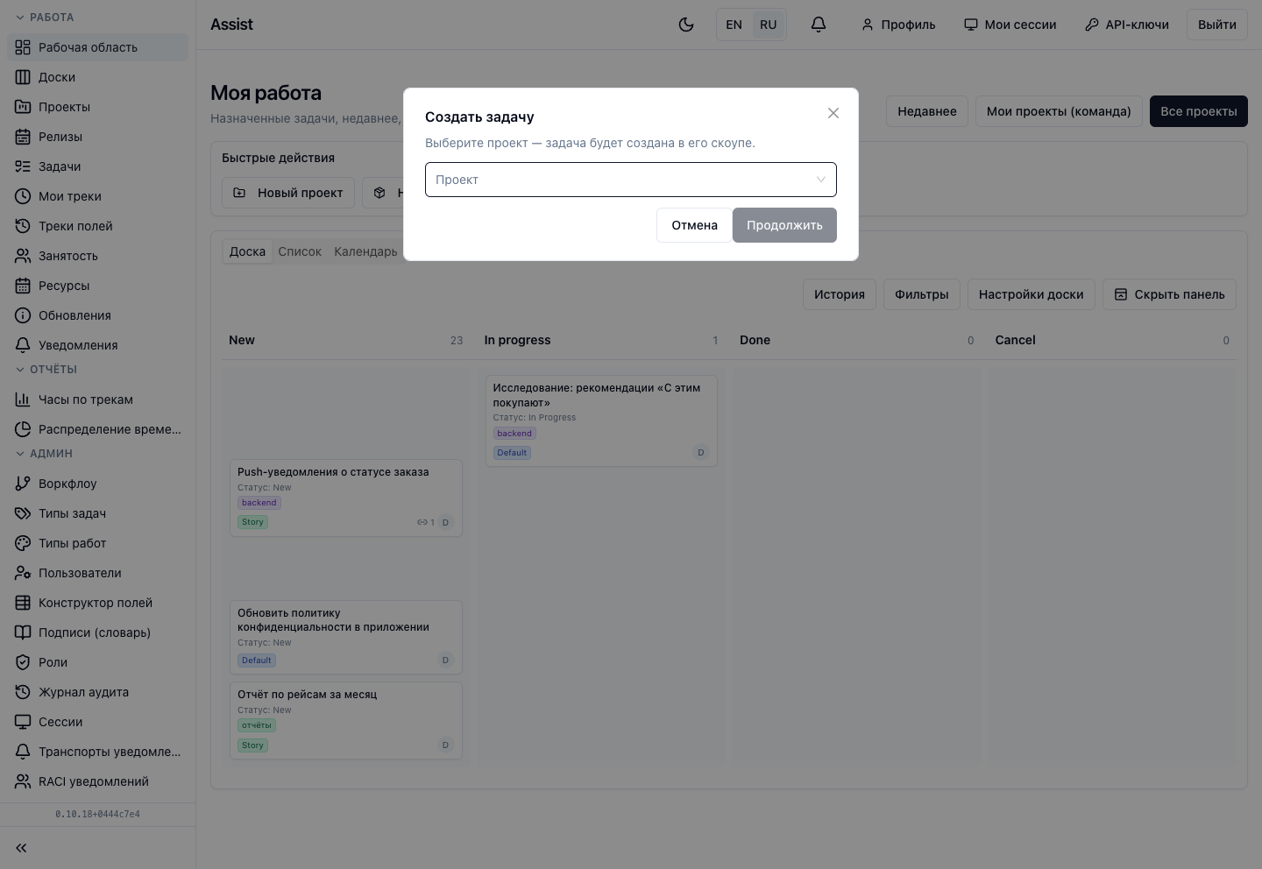This screenshot has height=869, width=1262.
Task: Click the Типы работ palette icon
Action: (23, 543)
